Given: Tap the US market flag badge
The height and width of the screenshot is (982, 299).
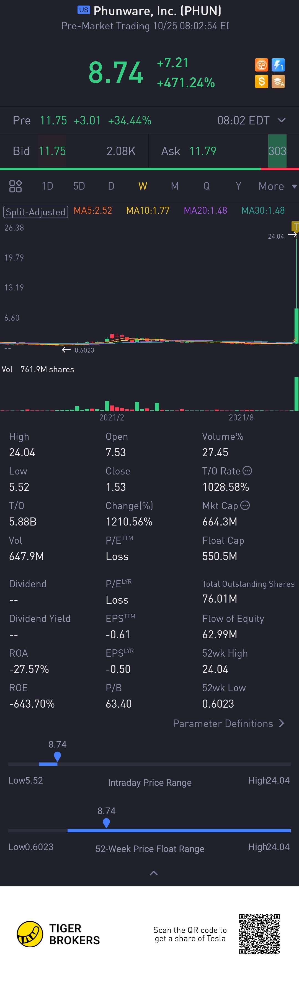Looking at the screenshot, I should tap(84, 10).
